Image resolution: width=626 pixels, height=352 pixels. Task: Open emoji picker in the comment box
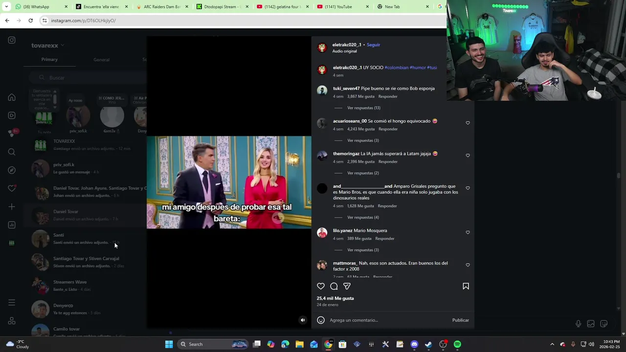[x=321, y=320]
